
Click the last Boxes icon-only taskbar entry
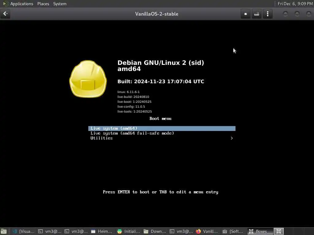pyautogui.click(x=278, y=231)
